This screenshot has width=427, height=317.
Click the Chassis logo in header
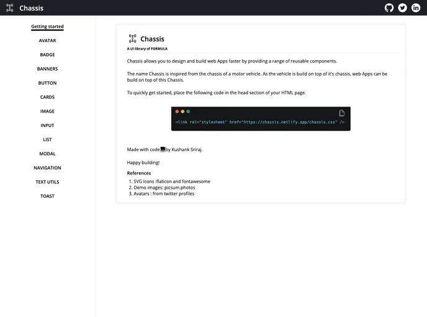coord(10,8)
